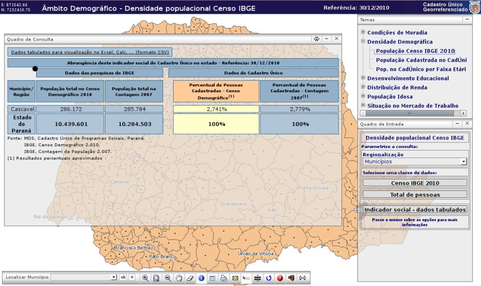Click the blue refresh arrow icon

(269, 278)
